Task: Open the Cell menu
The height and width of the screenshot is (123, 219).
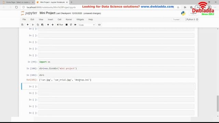Action: tap(59, 19)
